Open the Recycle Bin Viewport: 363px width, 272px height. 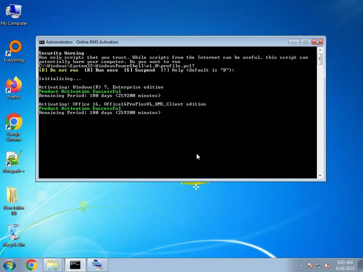click(x=14, y=236)
